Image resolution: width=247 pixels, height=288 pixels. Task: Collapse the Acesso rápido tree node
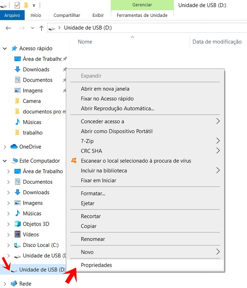[5, 49]
